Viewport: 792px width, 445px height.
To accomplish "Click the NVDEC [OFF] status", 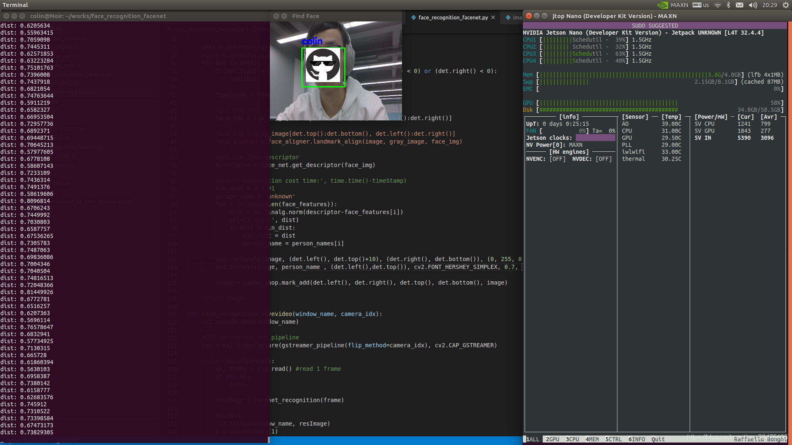I will click(x=592, y=159).
